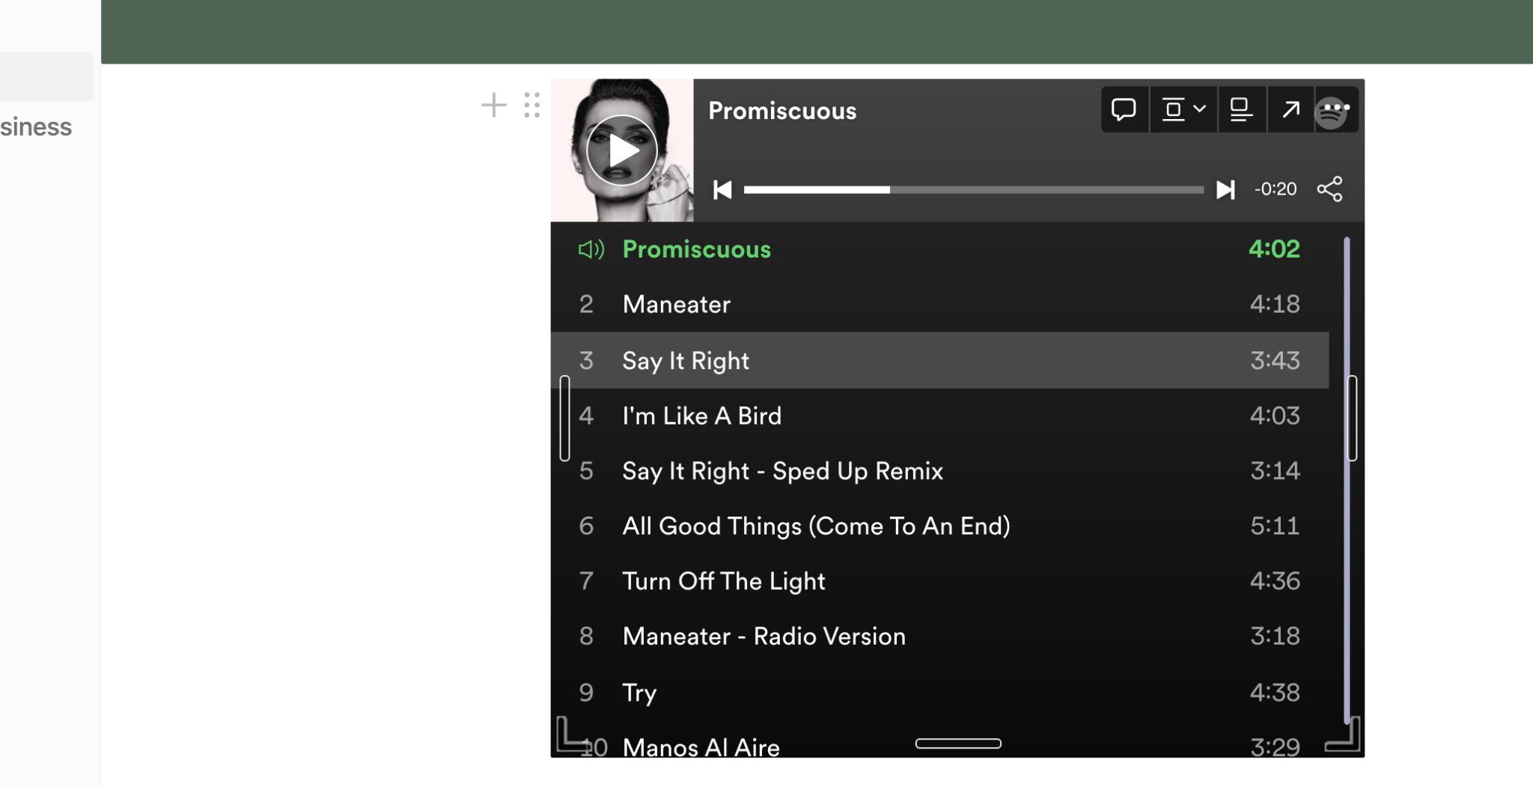Image resolution: width=1533 pixels, height=786 pixels.
Task: Skip to the next track
Action: coord(1225,189)
